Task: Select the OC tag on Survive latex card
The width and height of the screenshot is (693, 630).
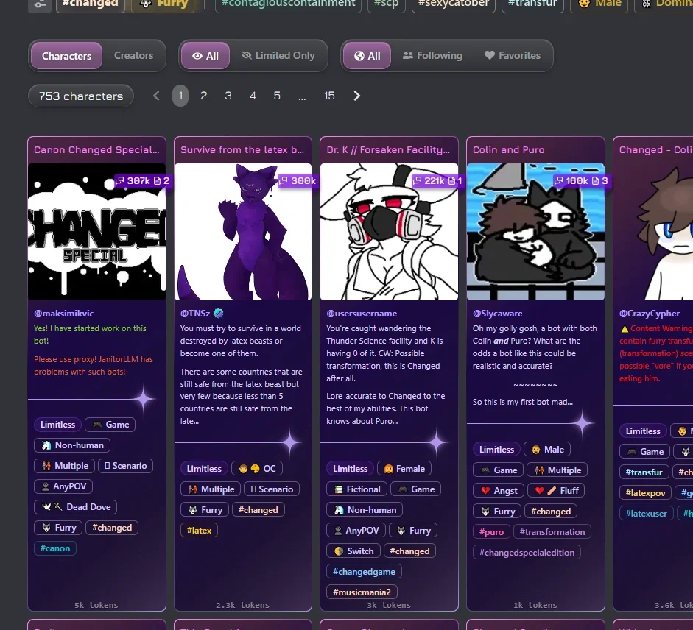Action: click(257, 469)
